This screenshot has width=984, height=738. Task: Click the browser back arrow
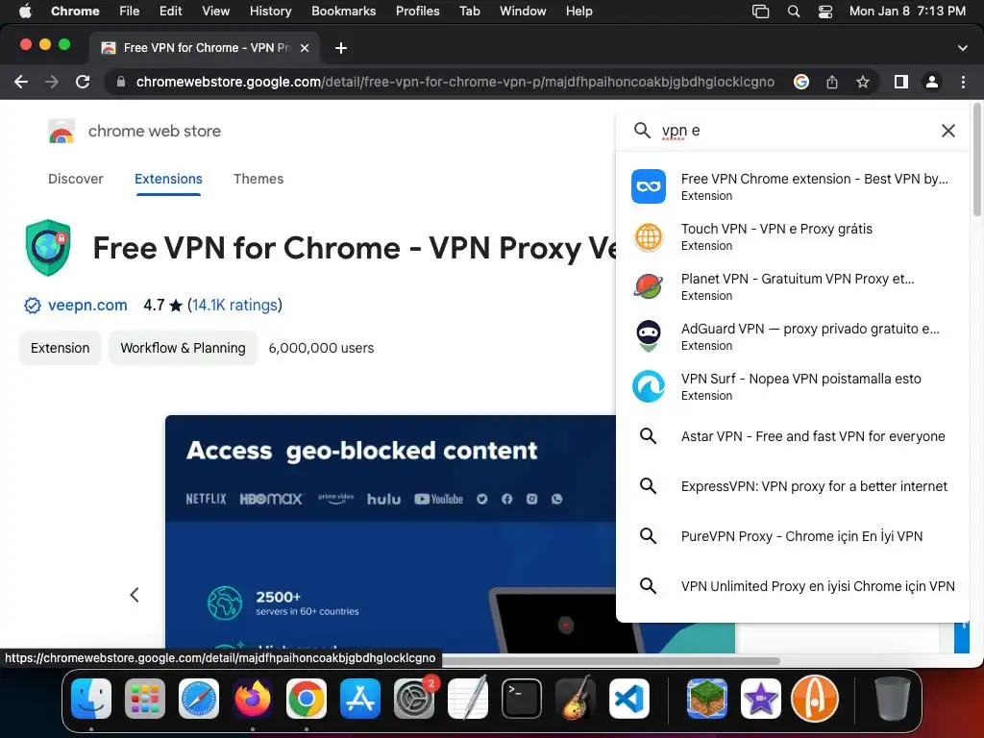(x=21, y=83)
